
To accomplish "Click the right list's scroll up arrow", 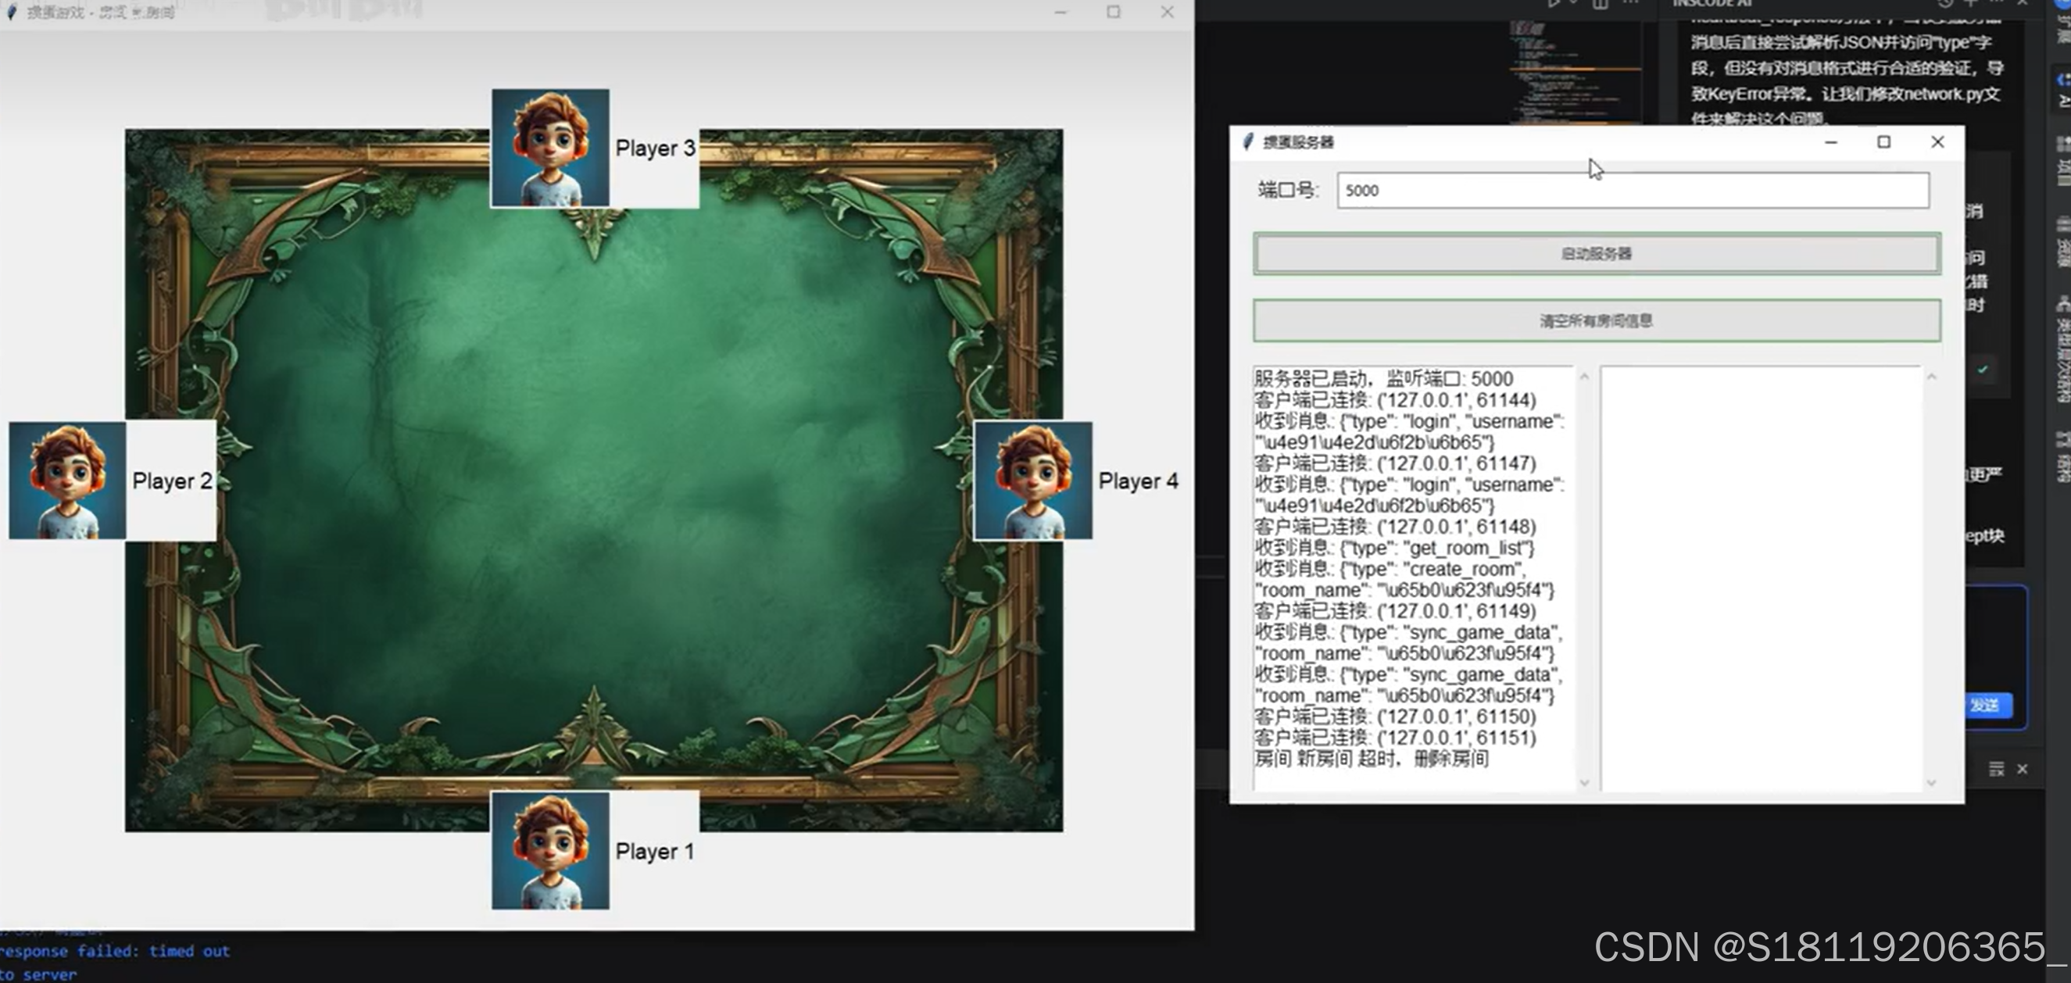I will tap(1932, 377).
